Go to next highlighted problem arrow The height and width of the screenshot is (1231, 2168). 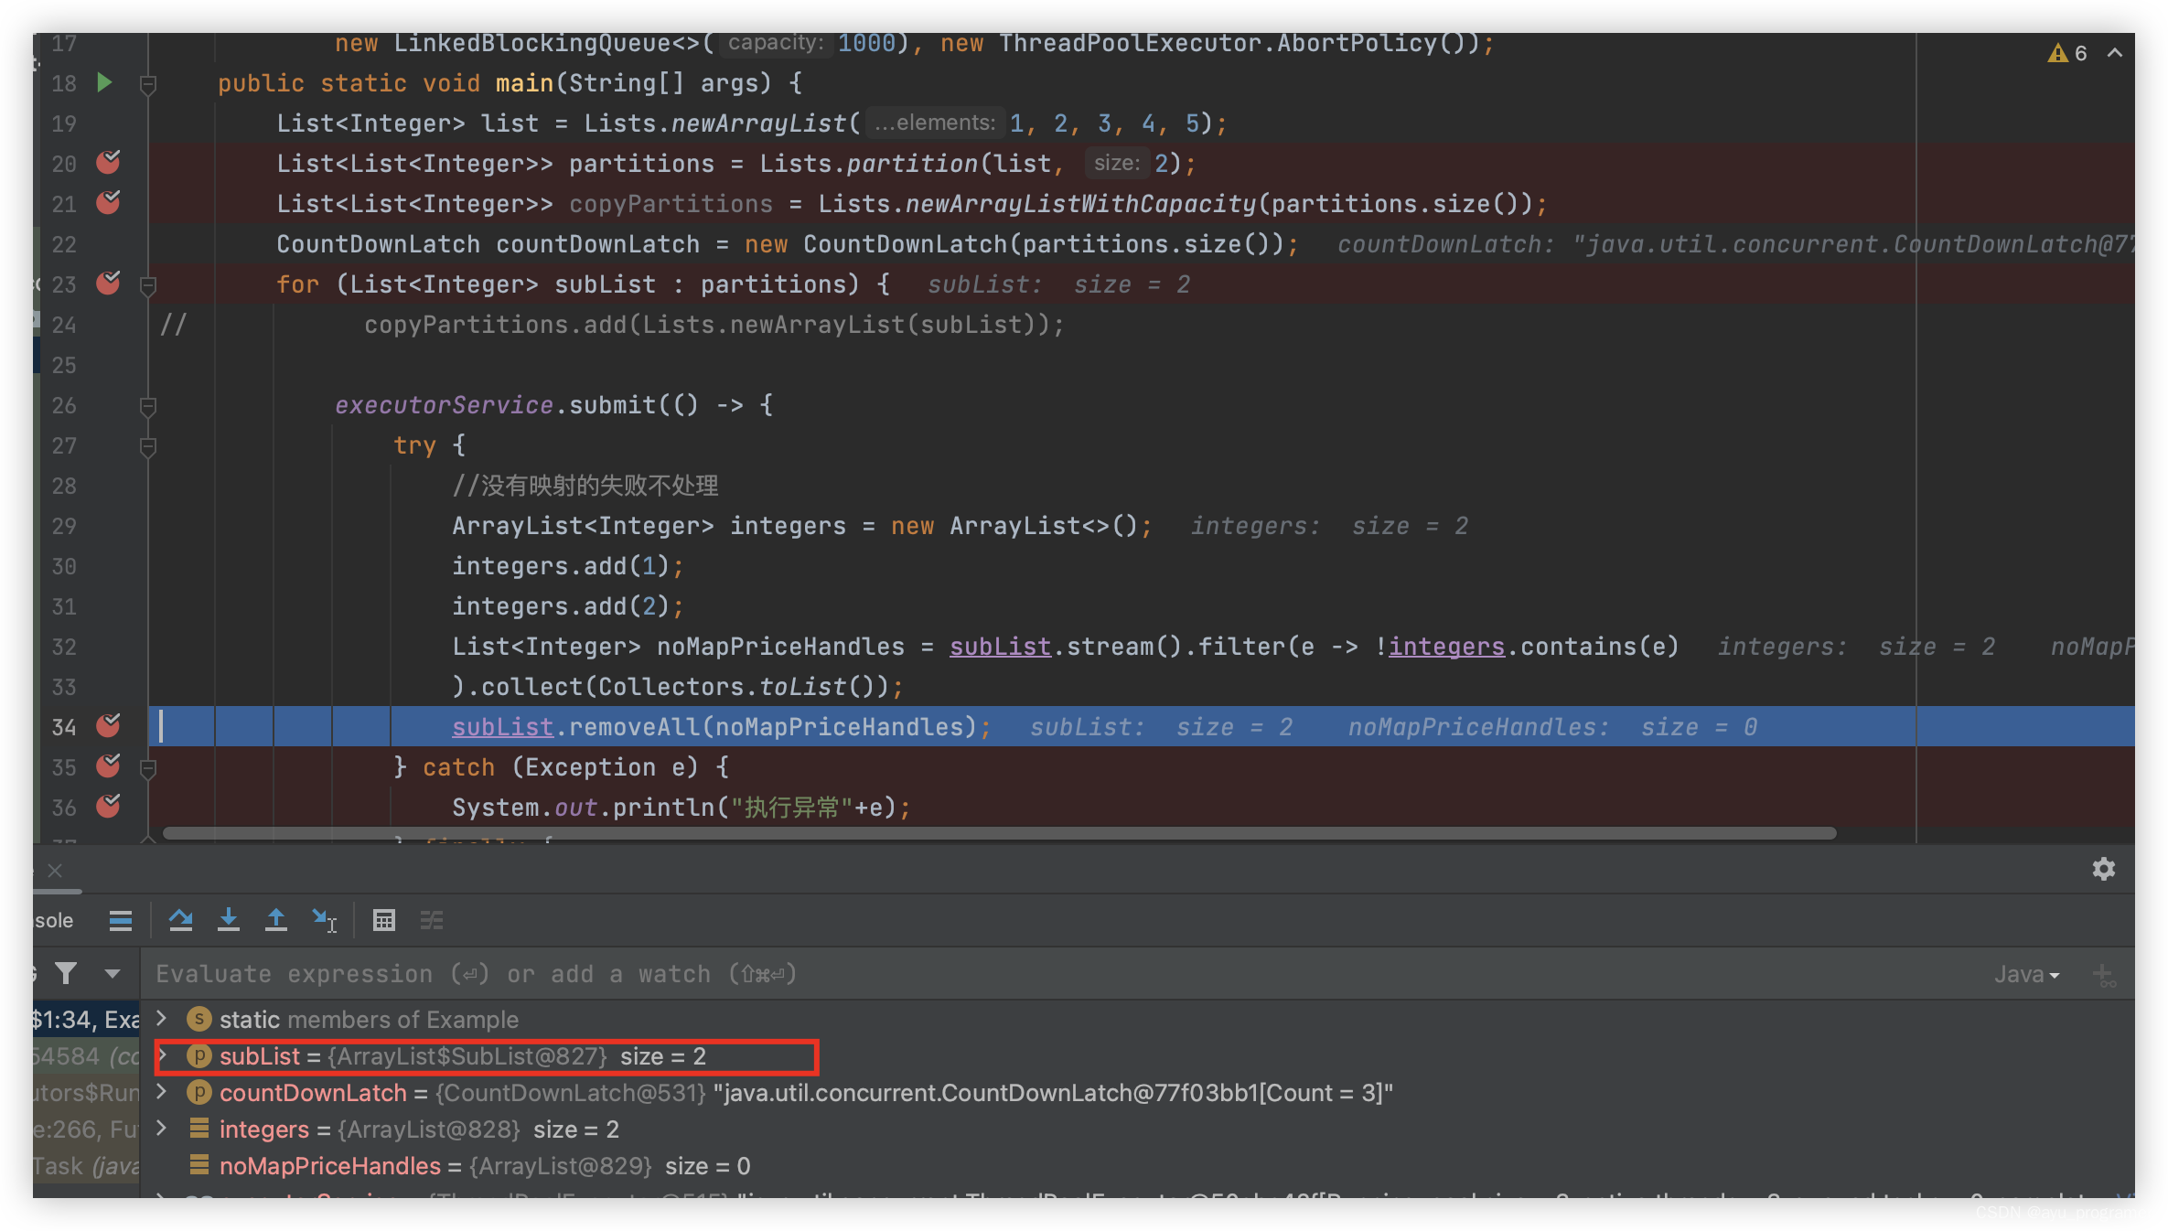2115,53
